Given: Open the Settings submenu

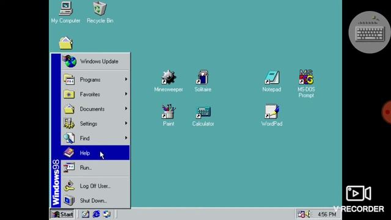Looking at the screenshot, I should tap(95, 123).
